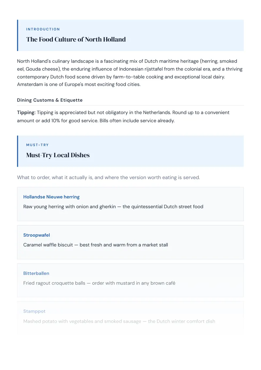Image resolution: width=261 pixels, height=370 pixels.
Task: Click the MUST-TRY section label
Action: pyautogui.click(x=37, y=145)
